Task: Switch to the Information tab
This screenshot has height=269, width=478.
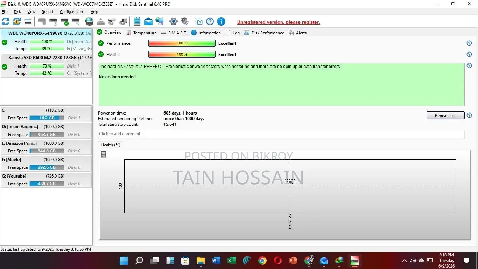Action: [x=206, y=33]
